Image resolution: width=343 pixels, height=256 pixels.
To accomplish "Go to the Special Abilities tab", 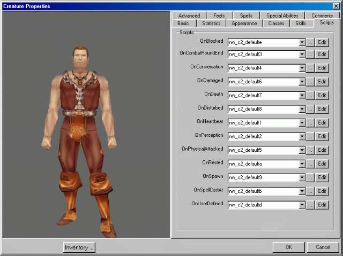I will (x=282, y=15).
